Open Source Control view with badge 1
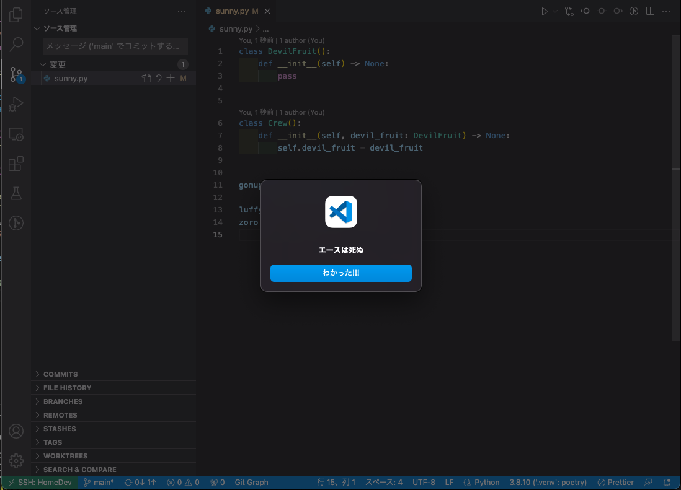 point(16,74)
